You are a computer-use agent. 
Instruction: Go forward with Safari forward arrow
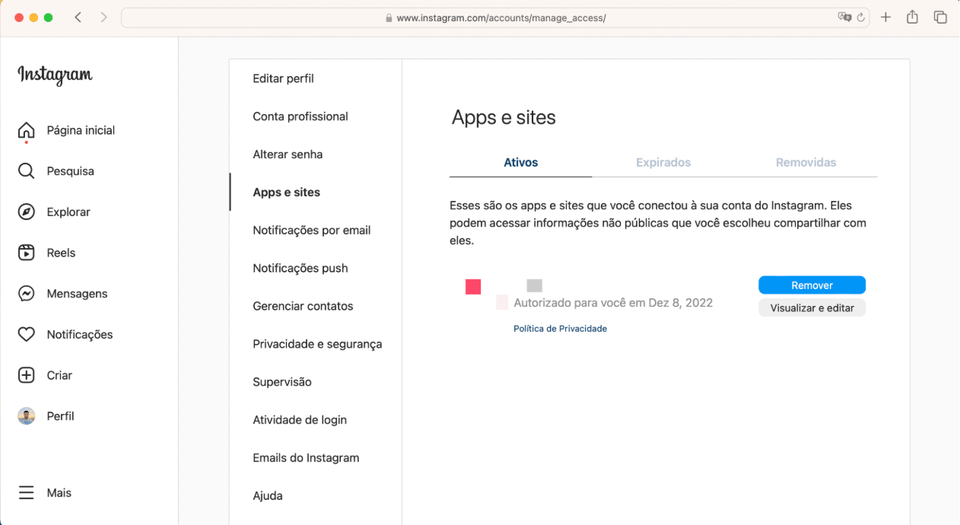(104, 17)
